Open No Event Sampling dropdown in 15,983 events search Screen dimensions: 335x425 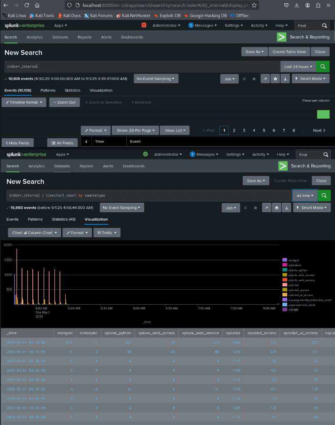[x=122, y=208]
